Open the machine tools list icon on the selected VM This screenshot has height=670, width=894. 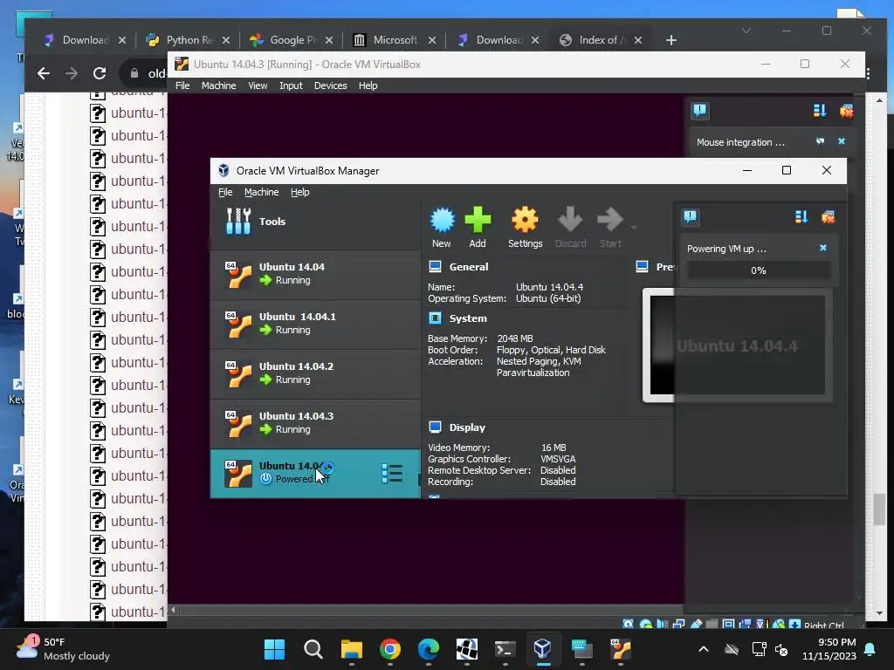392,474
